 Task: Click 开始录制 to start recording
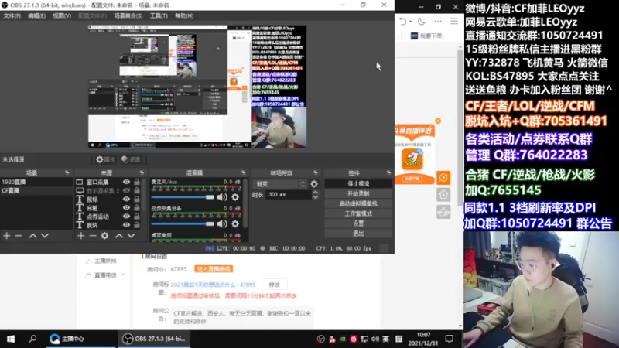(x=358, y=194)
